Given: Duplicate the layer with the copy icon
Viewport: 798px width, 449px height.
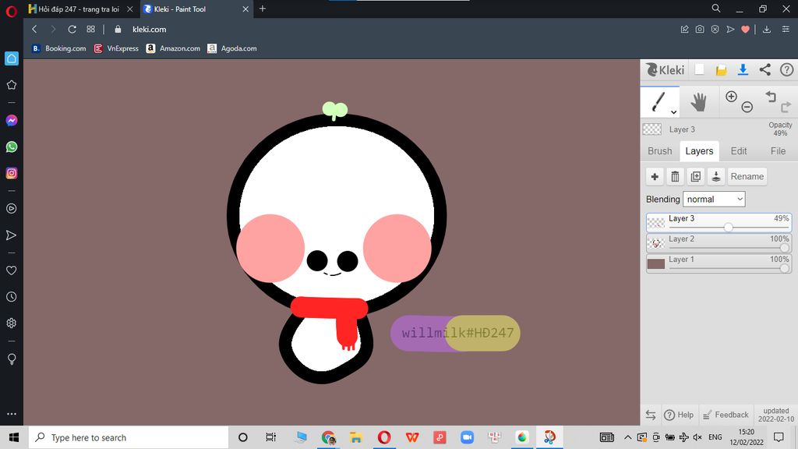Looking at the screenshot, I should point(696,177).
